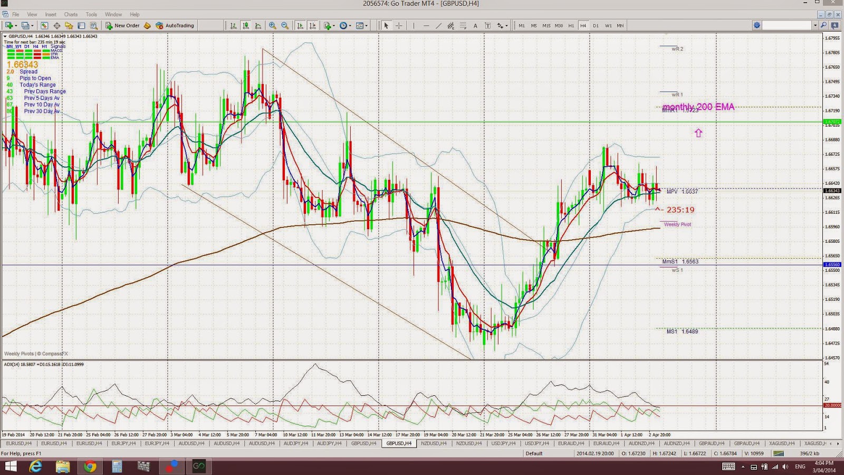Select the trendline drawing tool
The image size is (844, 475).
(x=438, y=25)
